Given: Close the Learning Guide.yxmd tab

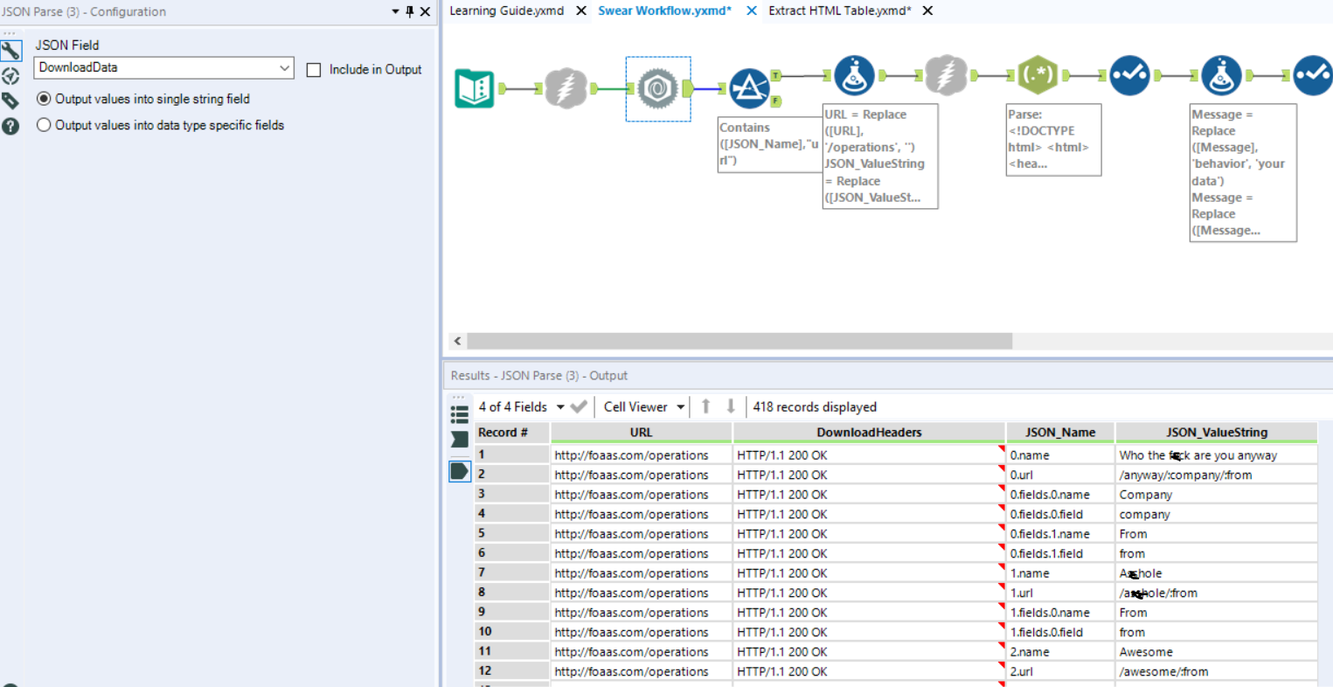Looking at the screenshot, I should coord(581,10).
